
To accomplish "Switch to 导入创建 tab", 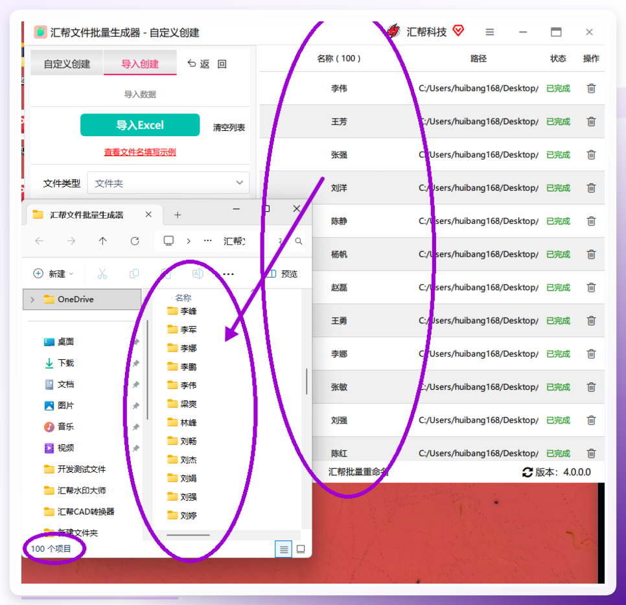I will 140,64.
